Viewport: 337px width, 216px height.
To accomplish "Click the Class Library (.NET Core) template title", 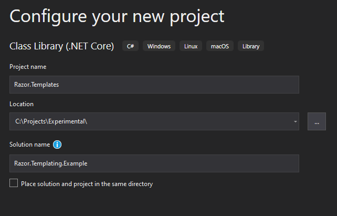I will (62, 46).
